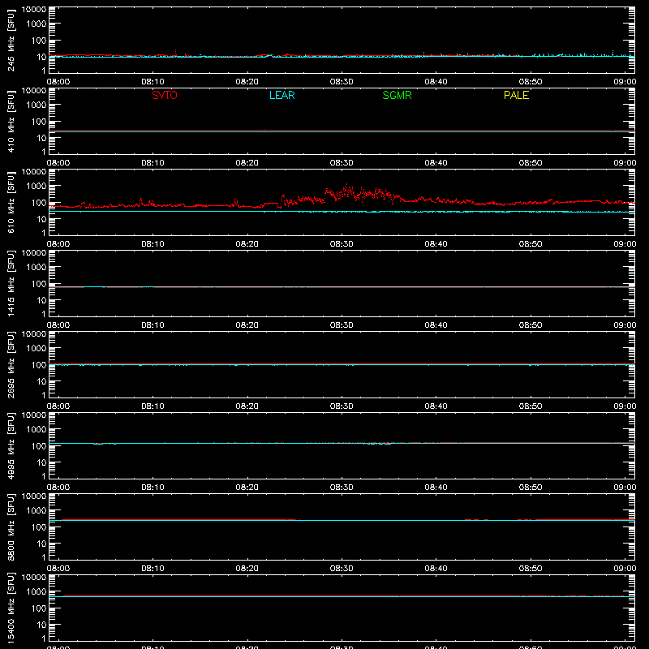Click the 08:20 time label under 8800 MHz plot
649x649 pixels.
click(x=247, y=569)
